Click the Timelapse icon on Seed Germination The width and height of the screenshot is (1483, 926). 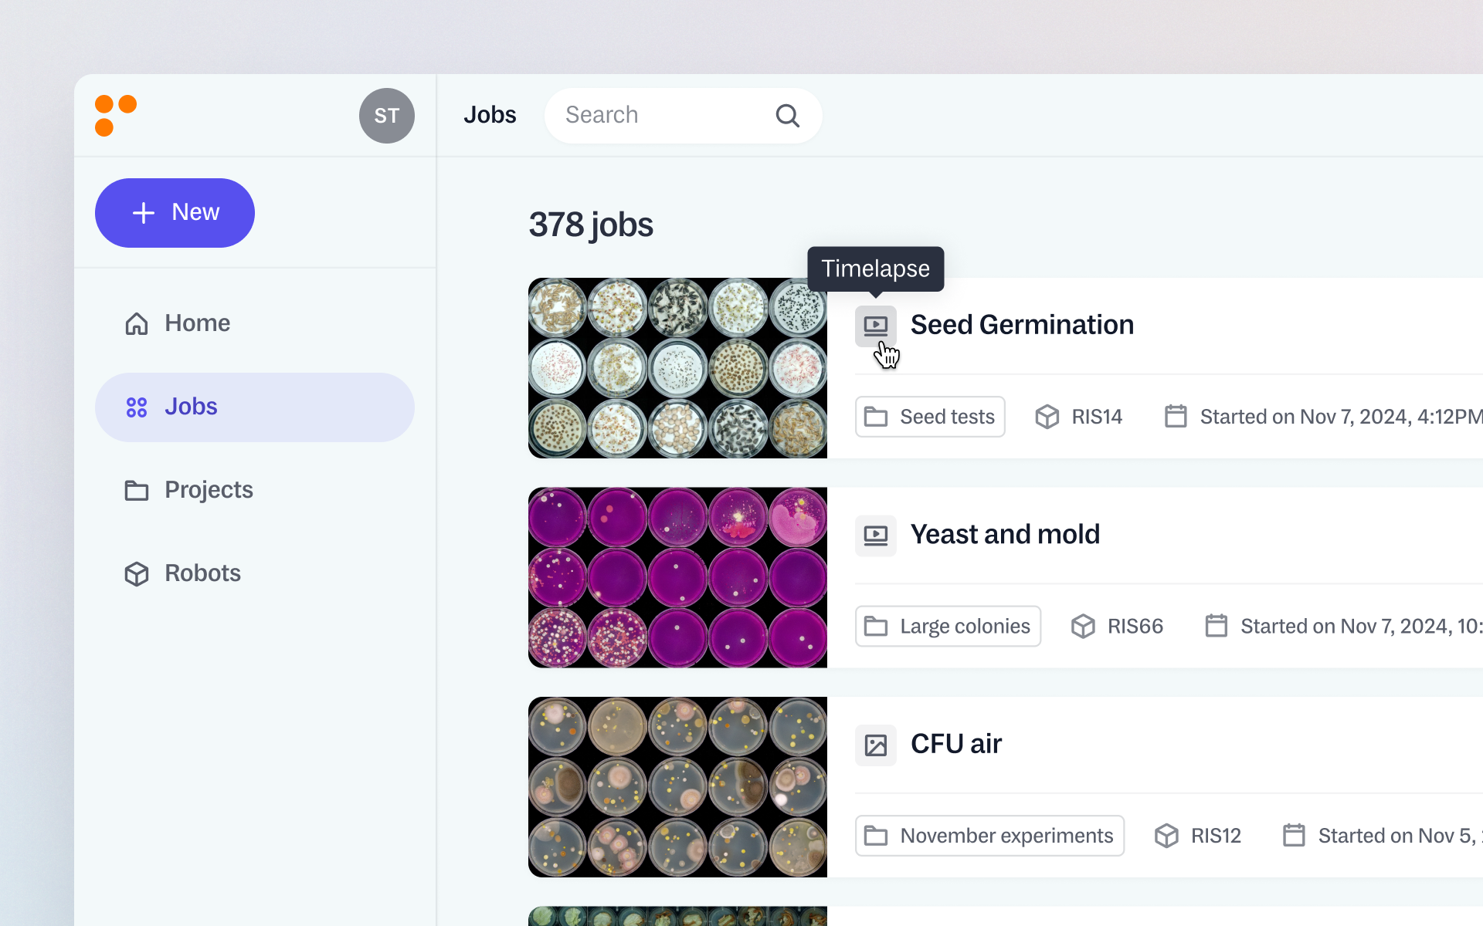click(x=874, y=326)
